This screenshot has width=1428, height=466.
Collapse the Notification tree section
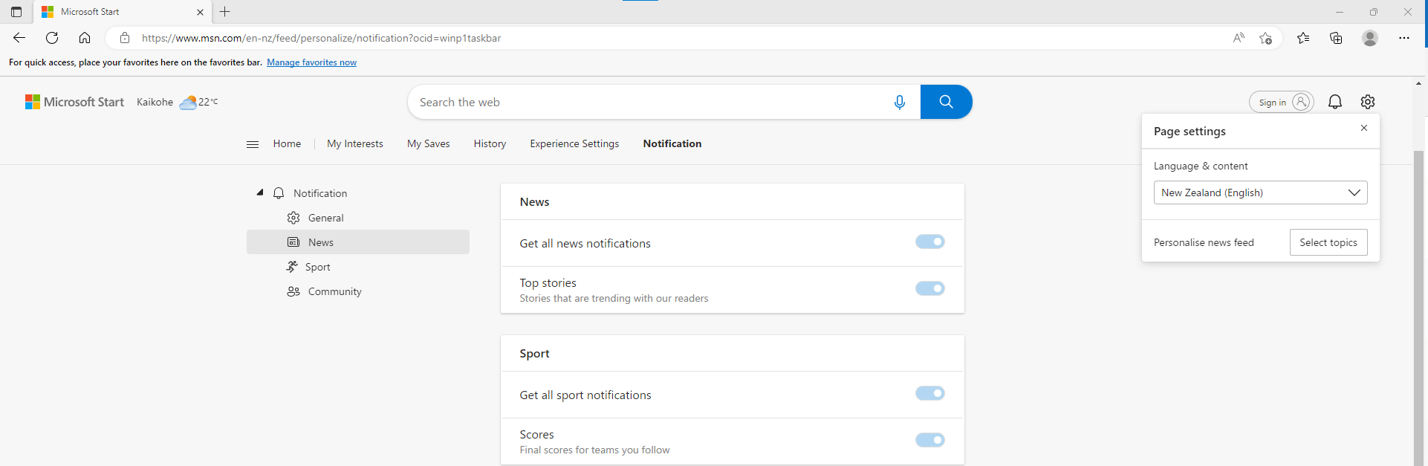260,192
